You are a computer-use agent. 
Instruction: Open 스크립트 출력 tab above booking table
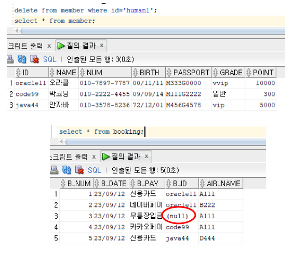69,157
